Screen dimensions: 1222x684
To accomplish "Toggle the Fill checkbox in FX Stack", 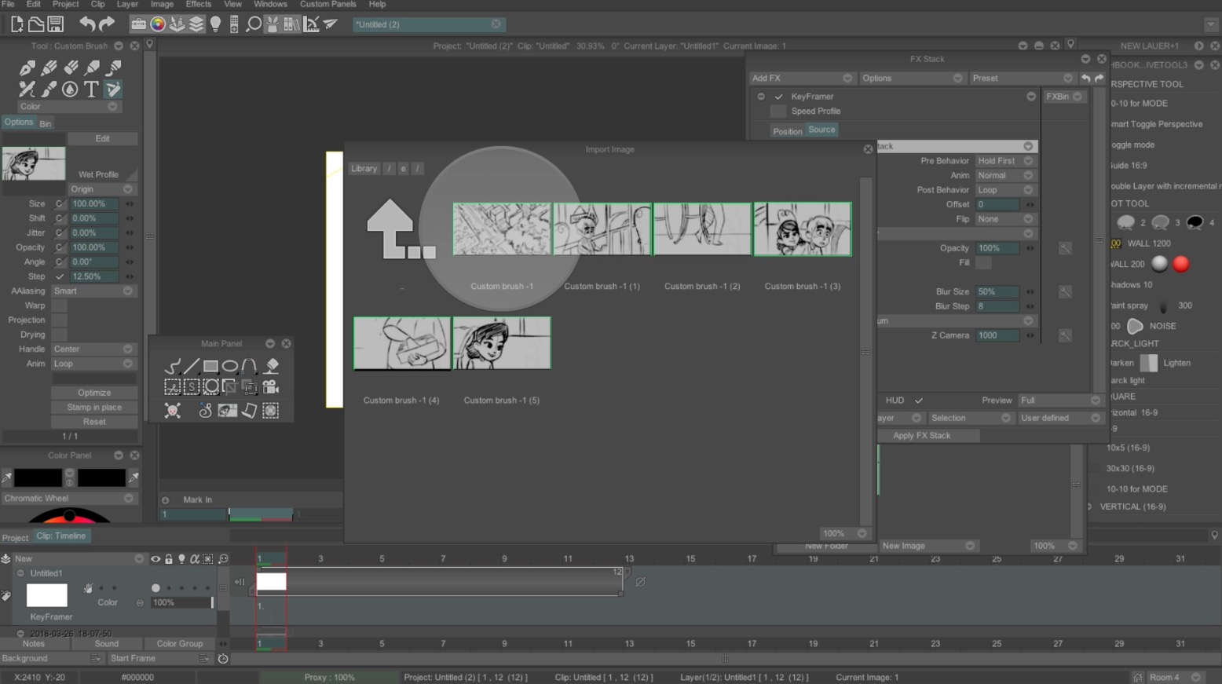I will click(x=983, y=263).
